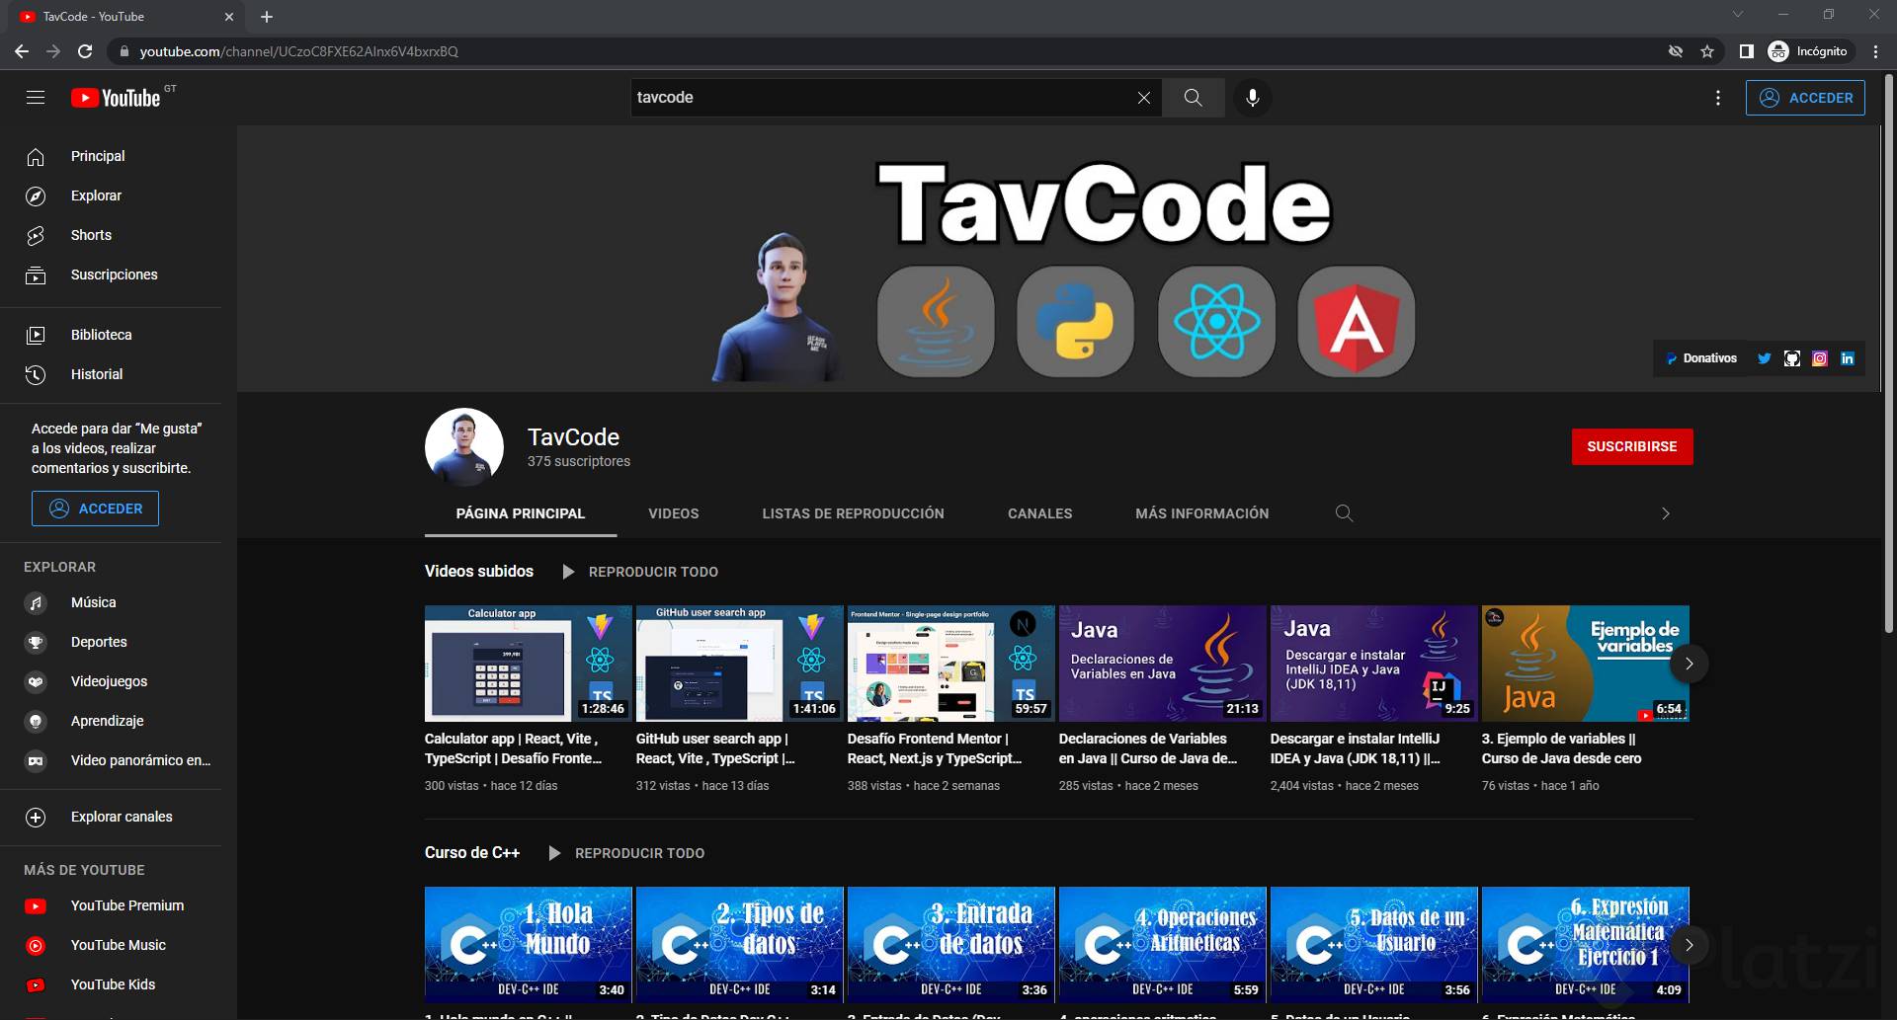Open the 1. Hola Mundo C++ thumbnail
This screenshot has width=1897, height=1020.
[x=529, y=945]
